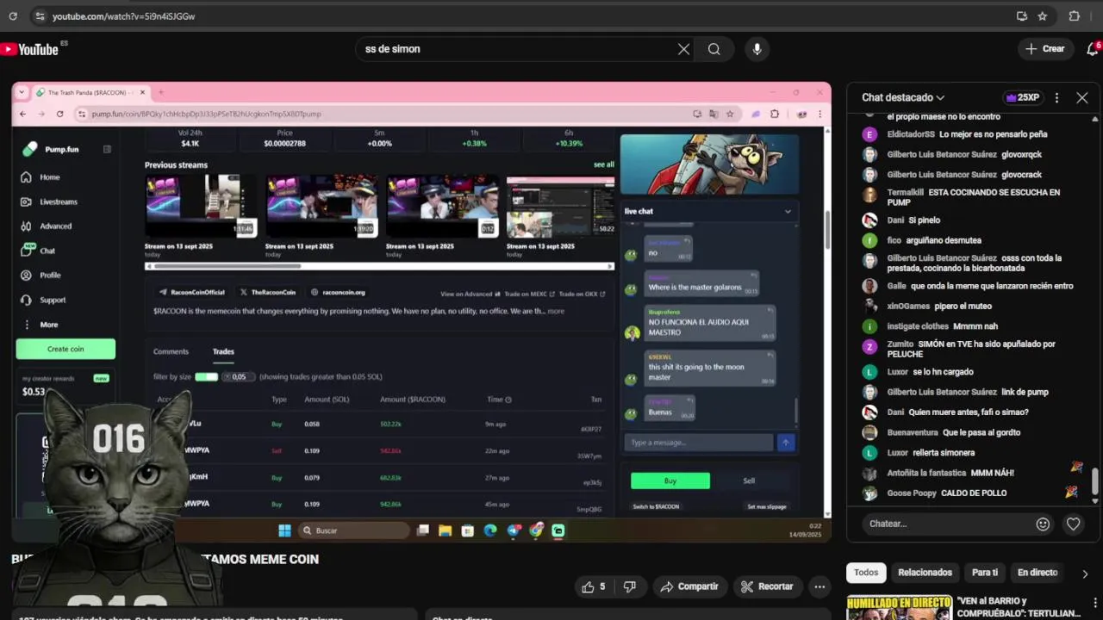
Task: Toggle the filter by size switch
Action: click(207, 376)
